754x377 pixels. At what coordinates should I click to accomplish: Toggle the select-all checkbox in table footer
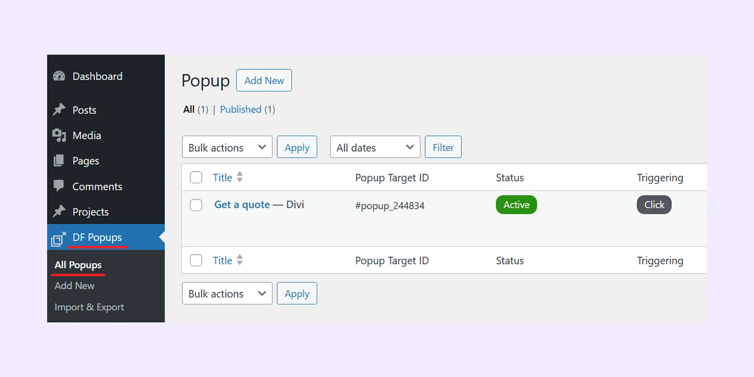click(x=196, y=260)
